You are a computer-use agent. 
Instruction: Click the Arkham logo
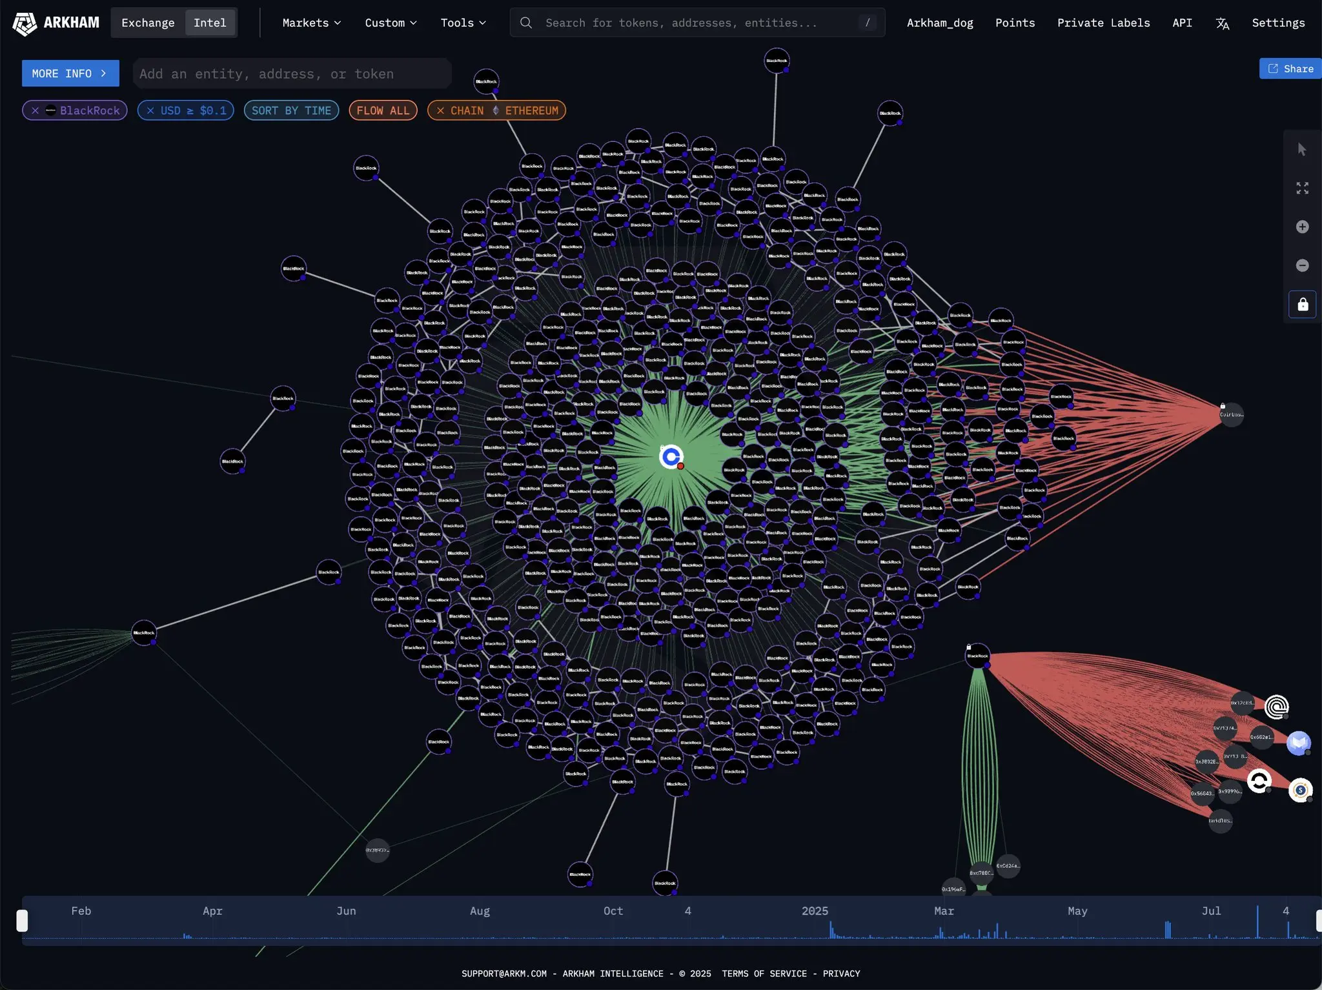(x=56, y=23)
